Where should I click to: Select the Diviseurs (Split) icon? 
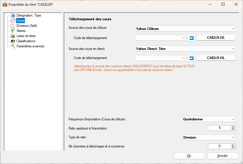click(x=13, y=26)
